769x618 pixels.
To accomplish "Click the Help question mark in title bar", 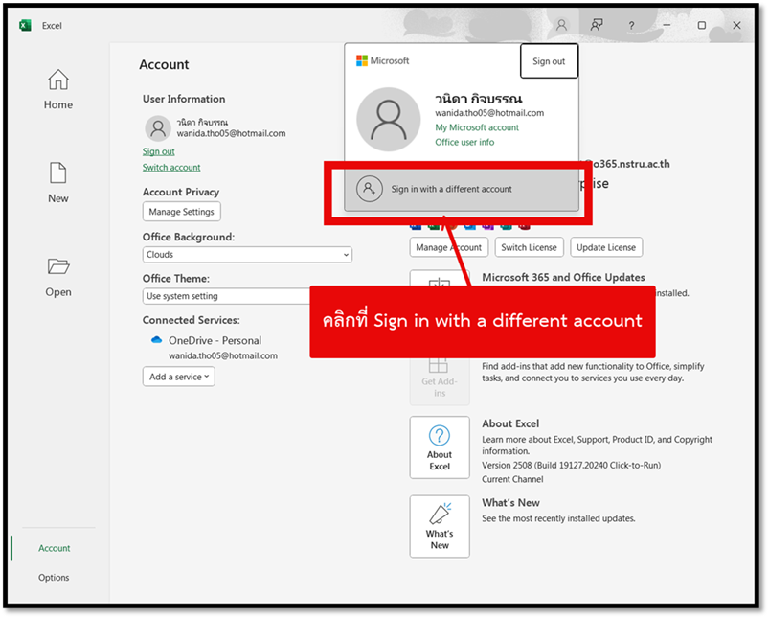I will (x=631, y=26).
